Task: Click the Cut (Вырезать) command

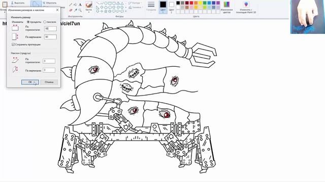Action: click(18, 3)
